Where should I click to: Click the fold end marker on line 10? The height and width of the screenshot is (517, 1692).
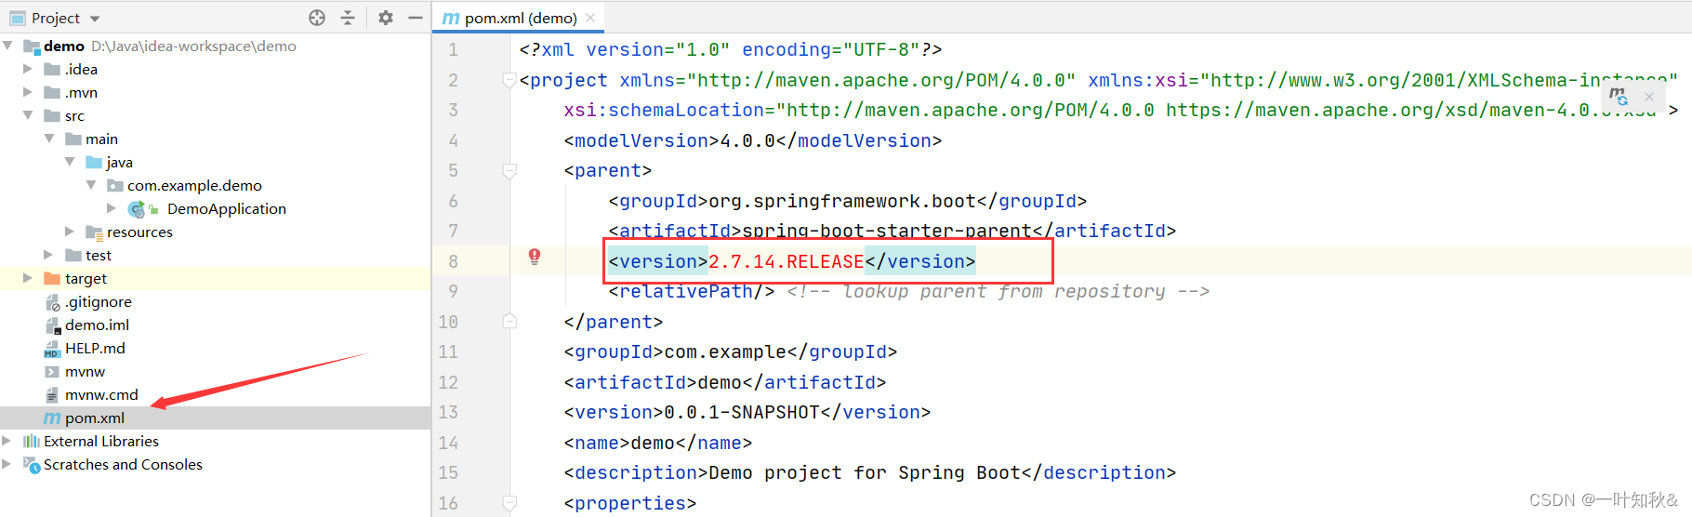click(509, 321)
